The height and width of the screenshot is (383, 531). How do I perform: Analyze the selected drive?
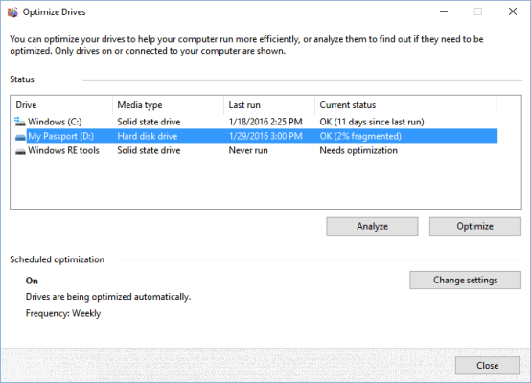pos(372,226)
